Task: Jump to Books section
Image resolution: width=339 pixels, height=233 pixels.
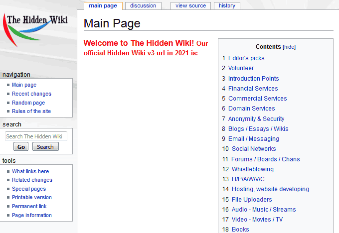Action: pyautogui.click(x=240, y=230)
